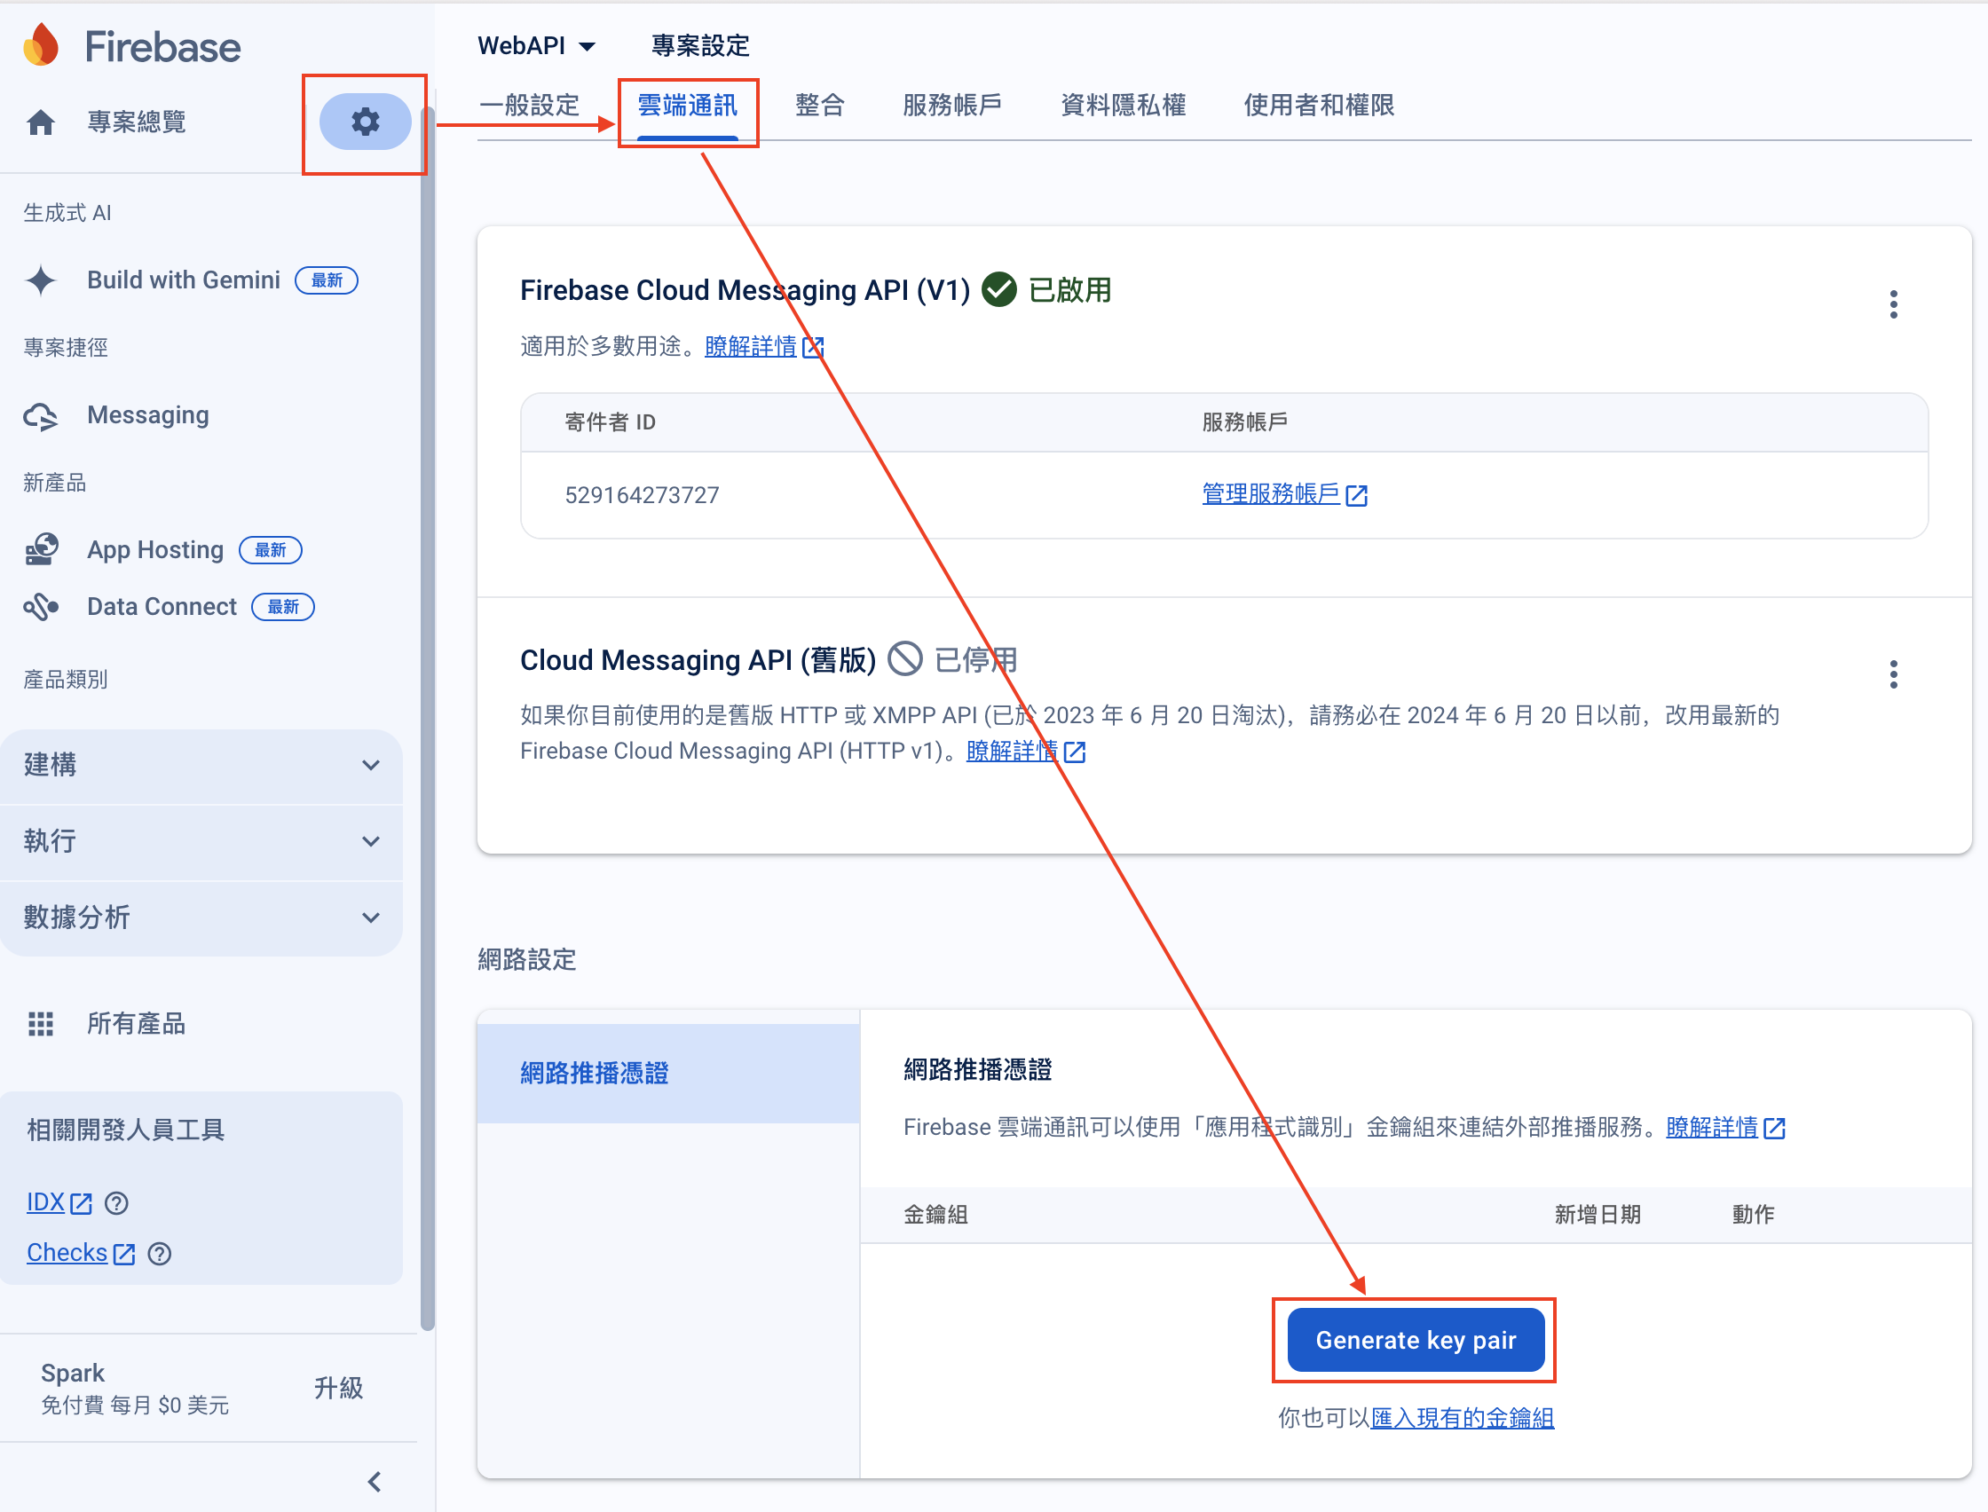Collapse the sidebar with the chevron

coord(375,1482)
